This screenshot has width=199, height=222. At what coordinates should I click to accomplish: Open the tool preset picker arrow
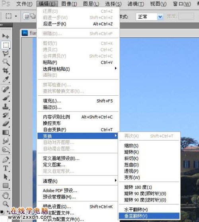point(16,16)
